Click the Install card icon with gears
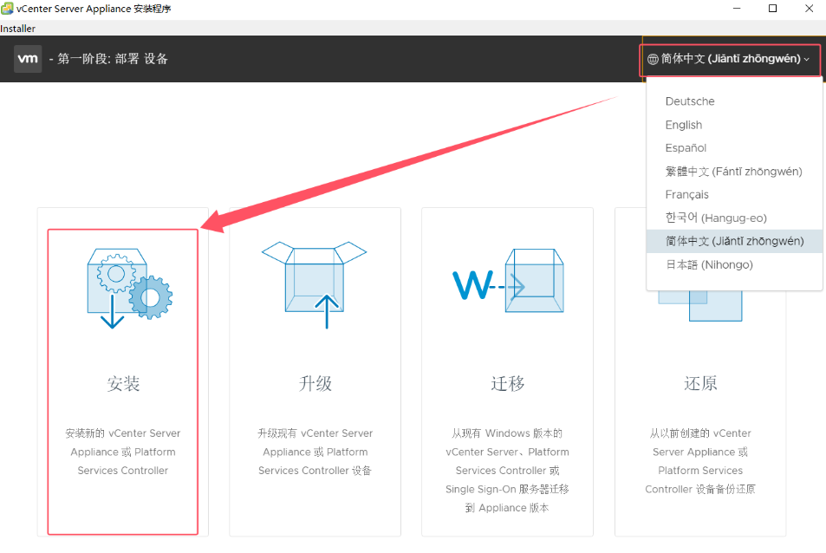 130,288
